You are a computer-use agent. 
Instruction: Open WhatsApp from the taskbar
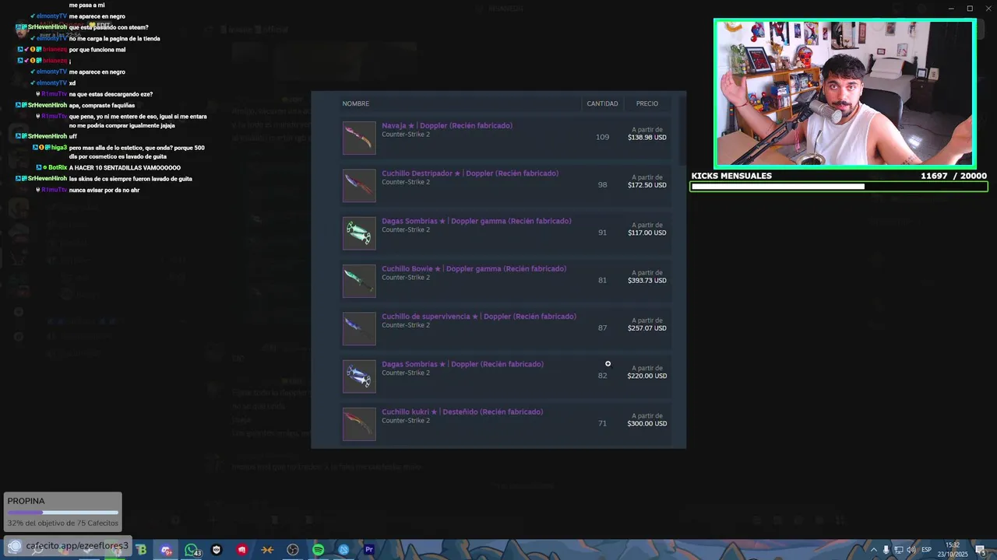tap(192, 550)
